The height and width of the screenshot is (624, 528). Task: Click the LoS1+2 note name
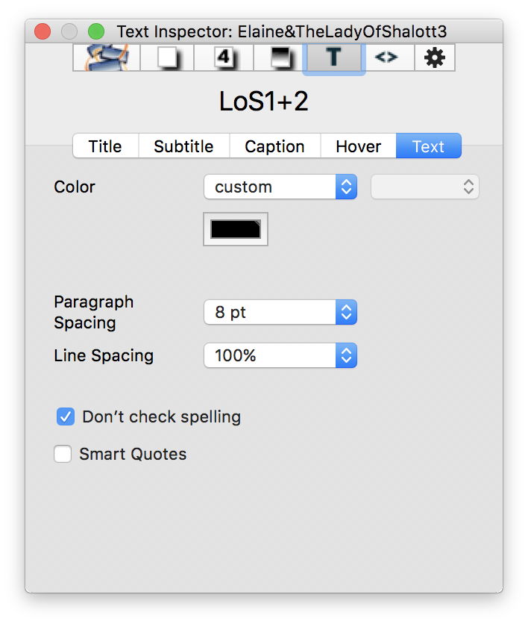point(264,102)
